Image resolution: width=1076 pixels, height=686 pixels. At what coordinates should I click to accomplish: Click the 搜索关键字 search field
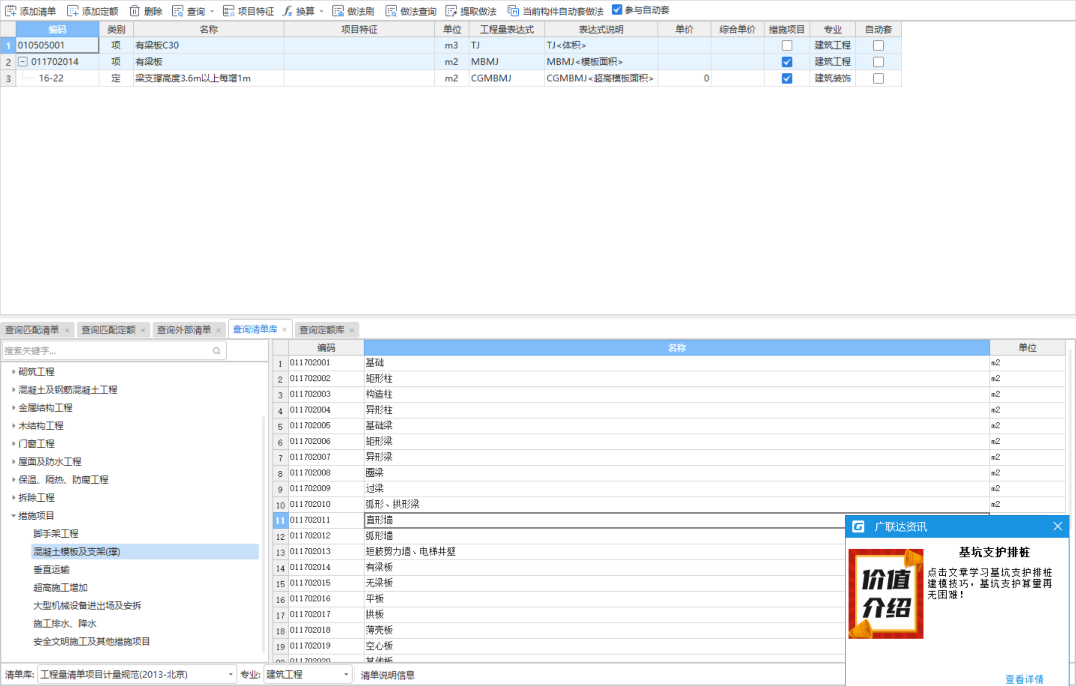107,351
